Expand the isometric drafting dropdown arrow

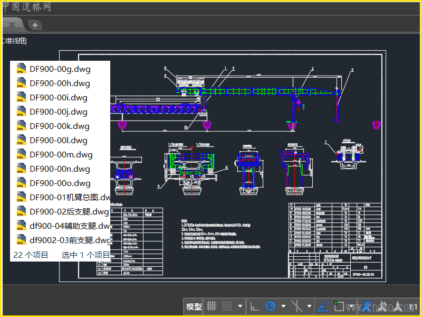pyautogui.click(x=310, y=306)
